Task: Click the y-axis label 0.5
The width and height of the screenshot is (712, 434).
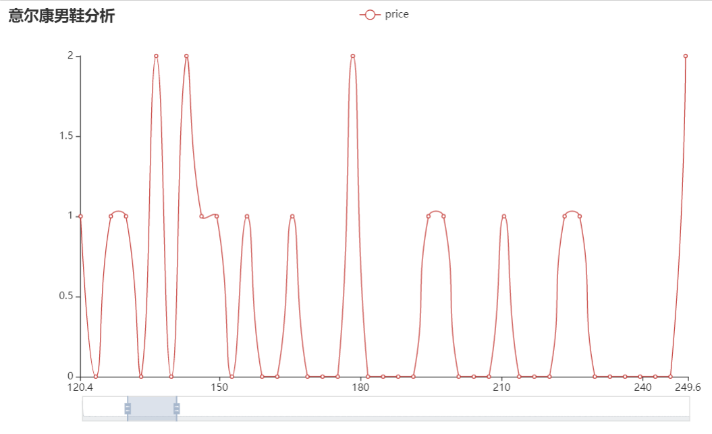Action: pyautogui.click(x=66, y=296)
